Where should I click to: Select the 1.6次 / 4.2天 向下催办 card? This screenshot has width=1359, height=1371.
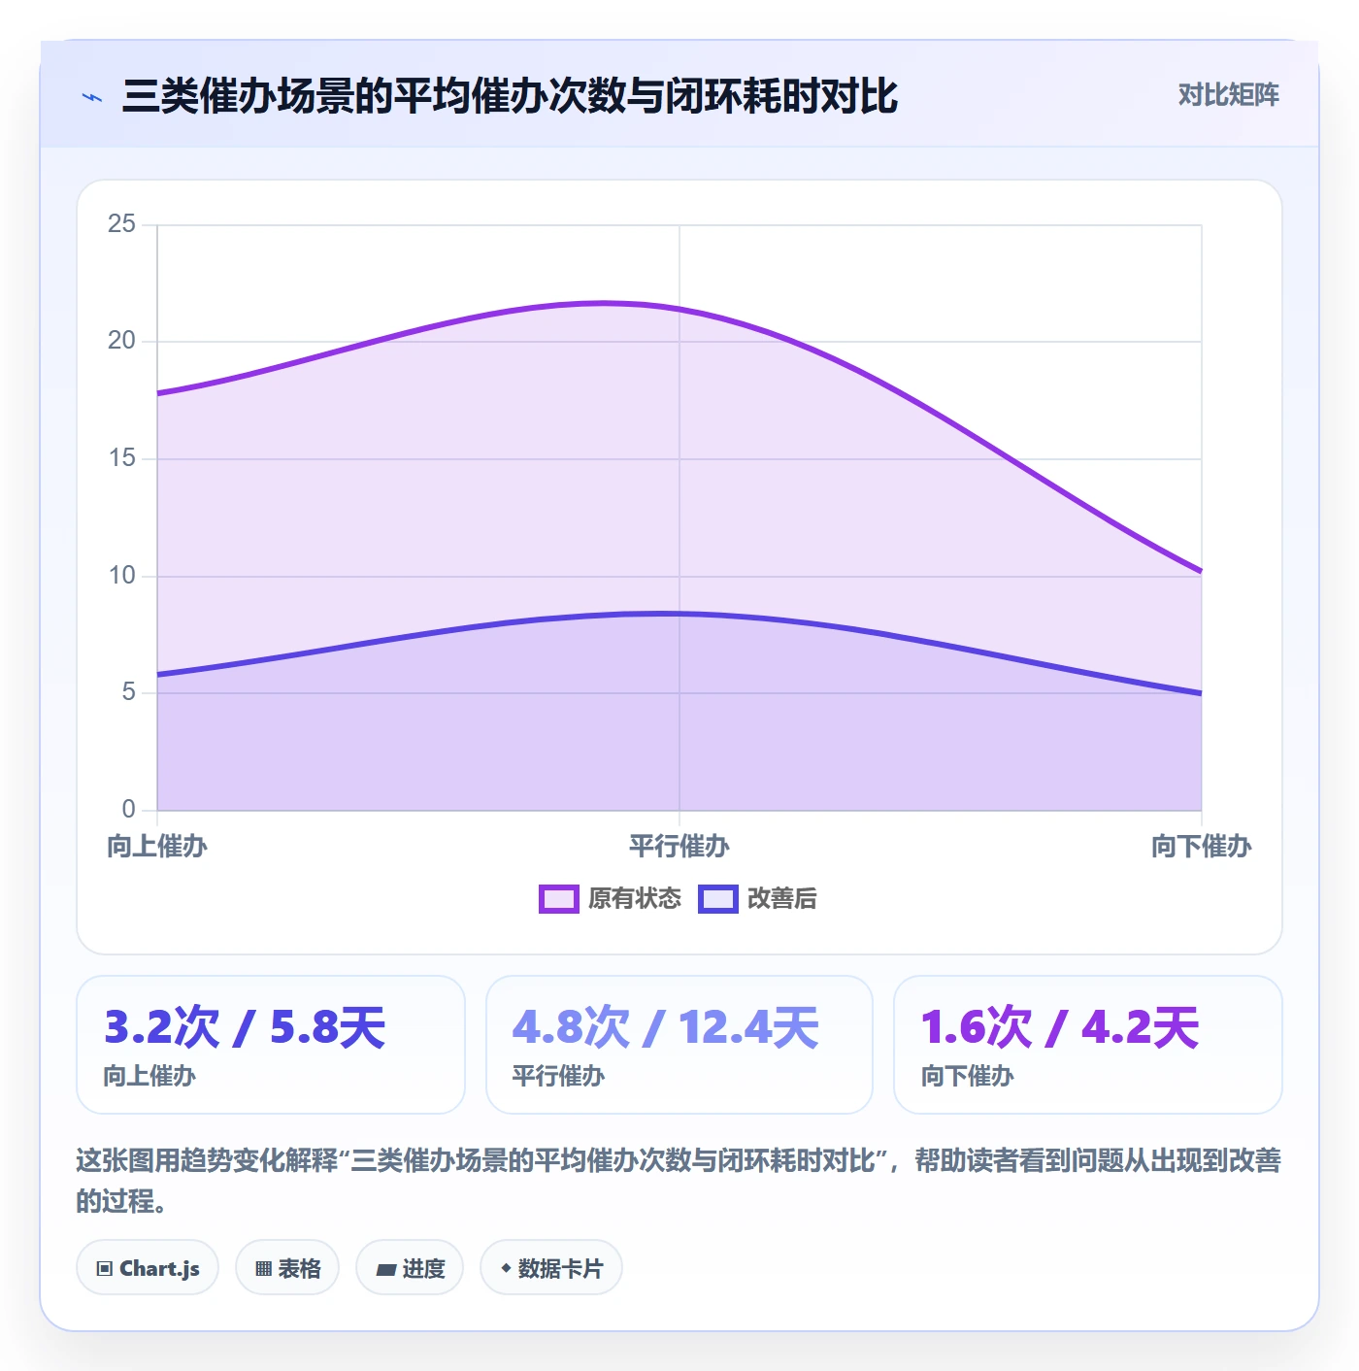(1088, 1045)
